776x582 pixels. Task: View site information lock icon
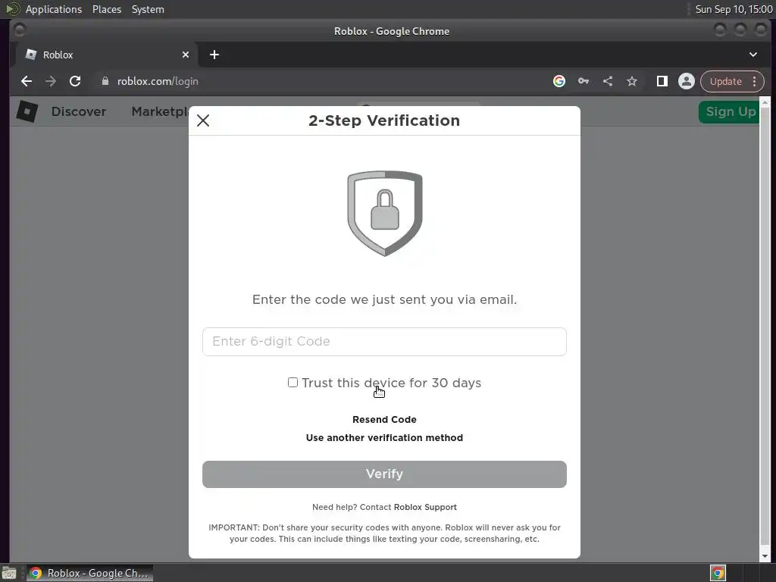pyautogui.click(x=105, y=81)
